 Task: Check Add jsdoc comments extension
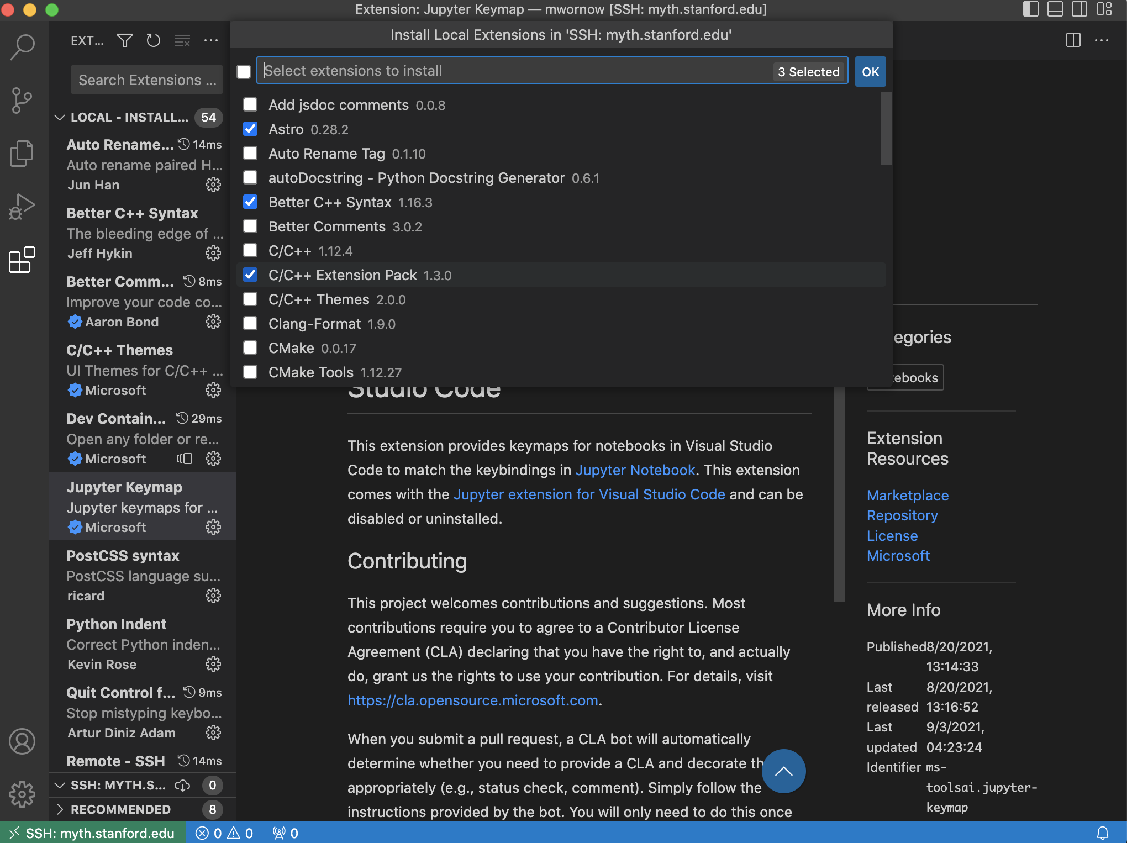tap(250, 104)
